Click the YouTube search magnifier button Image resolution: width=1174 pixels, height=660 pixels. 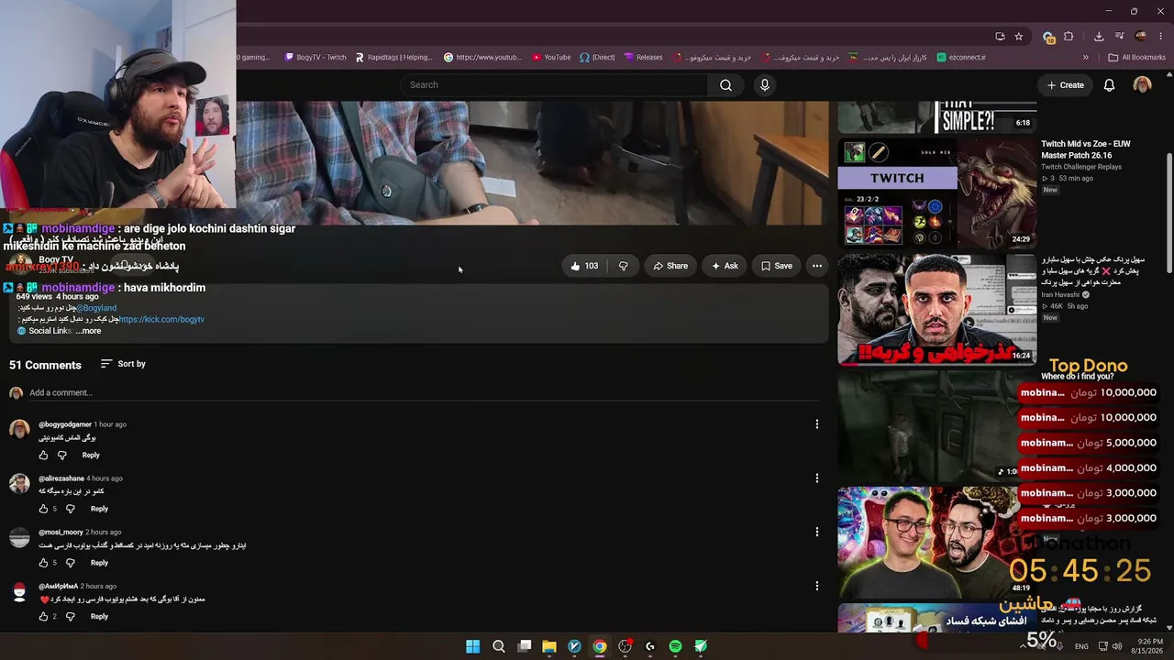coord(725,85)
